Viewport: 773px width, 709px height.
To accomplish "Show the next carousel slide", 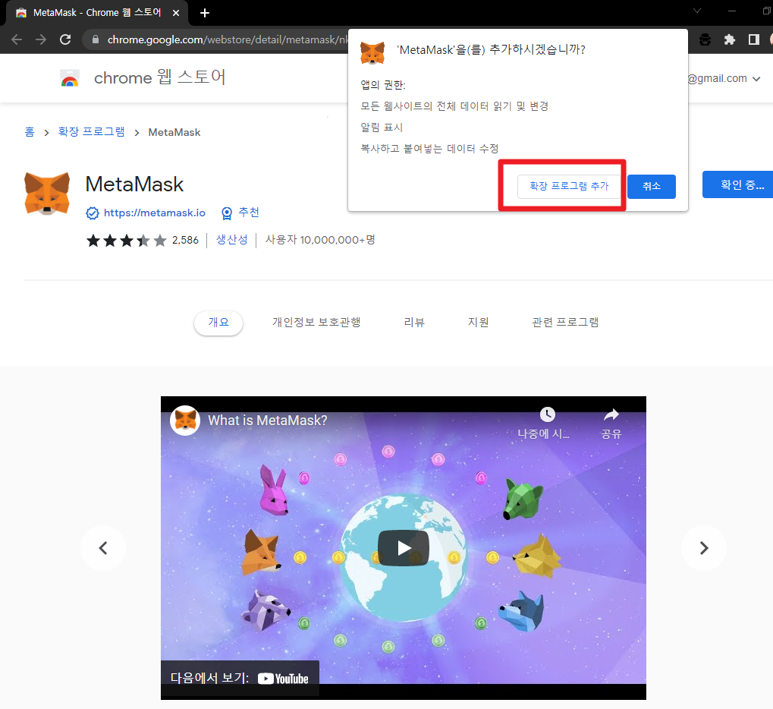I will 703,548.
